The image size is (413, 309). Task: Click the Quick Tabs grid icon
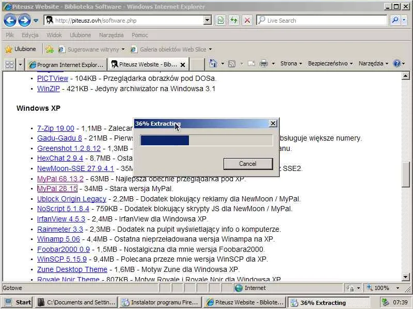click(9, 64)
